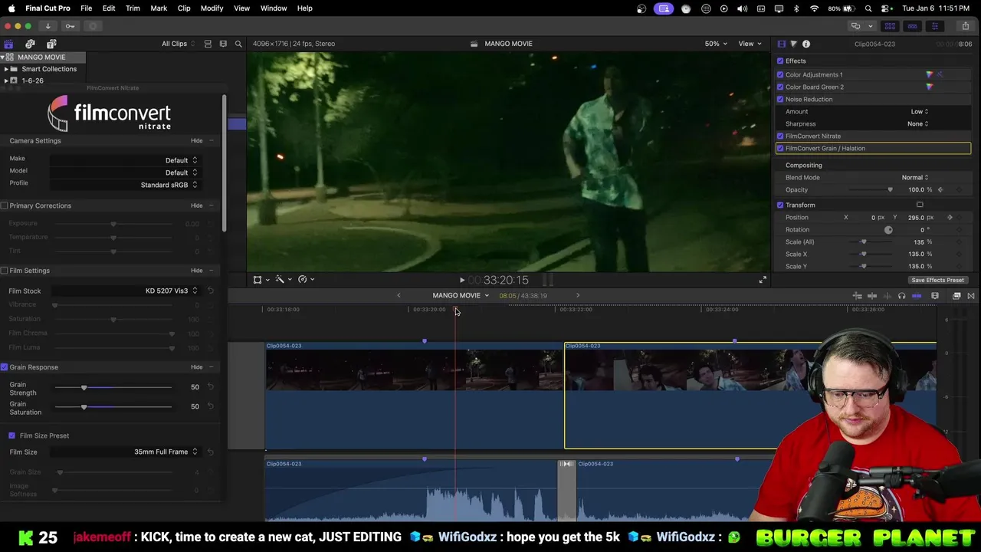This screenshot has width=981, height=552.
Task: Toggle the timeline panel layout button
Action: point(912,26)
